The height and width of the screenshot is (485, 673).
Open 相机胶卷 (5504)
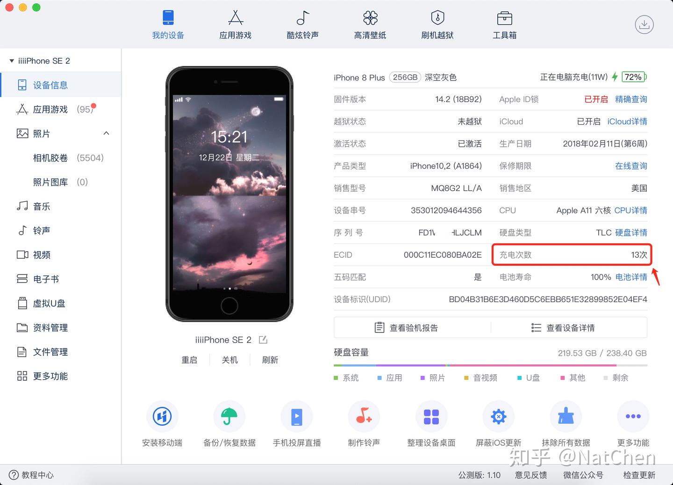[x=68, y=158]
